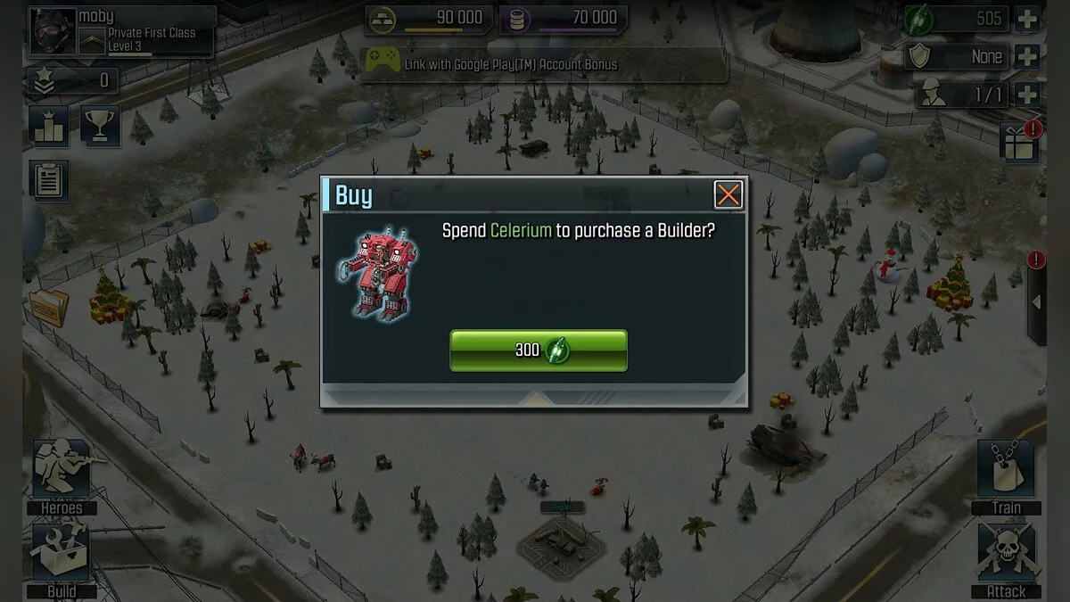Open the clipboard missions icon

(49, 180)
